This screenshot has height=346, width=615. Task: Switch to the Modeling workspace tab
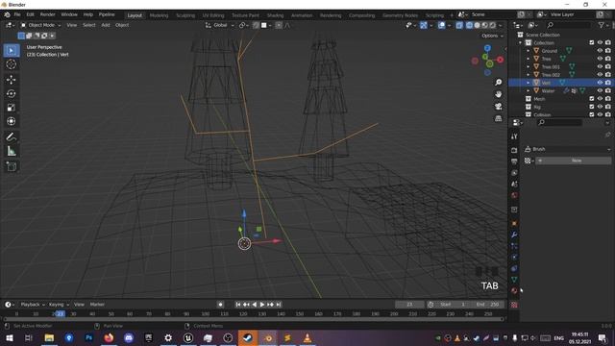159,15
